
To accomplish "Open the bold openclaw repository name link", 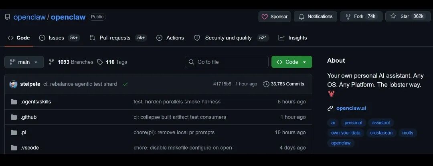I will click(x=68, y=17).
